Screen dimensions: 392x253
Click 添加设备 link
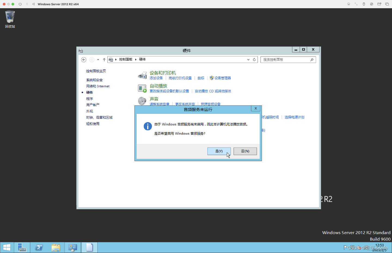156,78
